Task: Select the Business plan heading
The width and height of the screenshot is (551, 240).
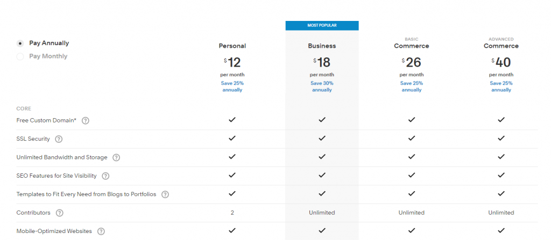Action: tap(322, 46)
